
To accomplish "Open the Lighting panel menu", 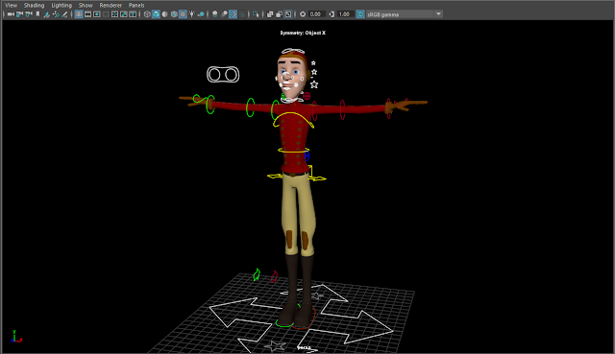I will (61, 5).
